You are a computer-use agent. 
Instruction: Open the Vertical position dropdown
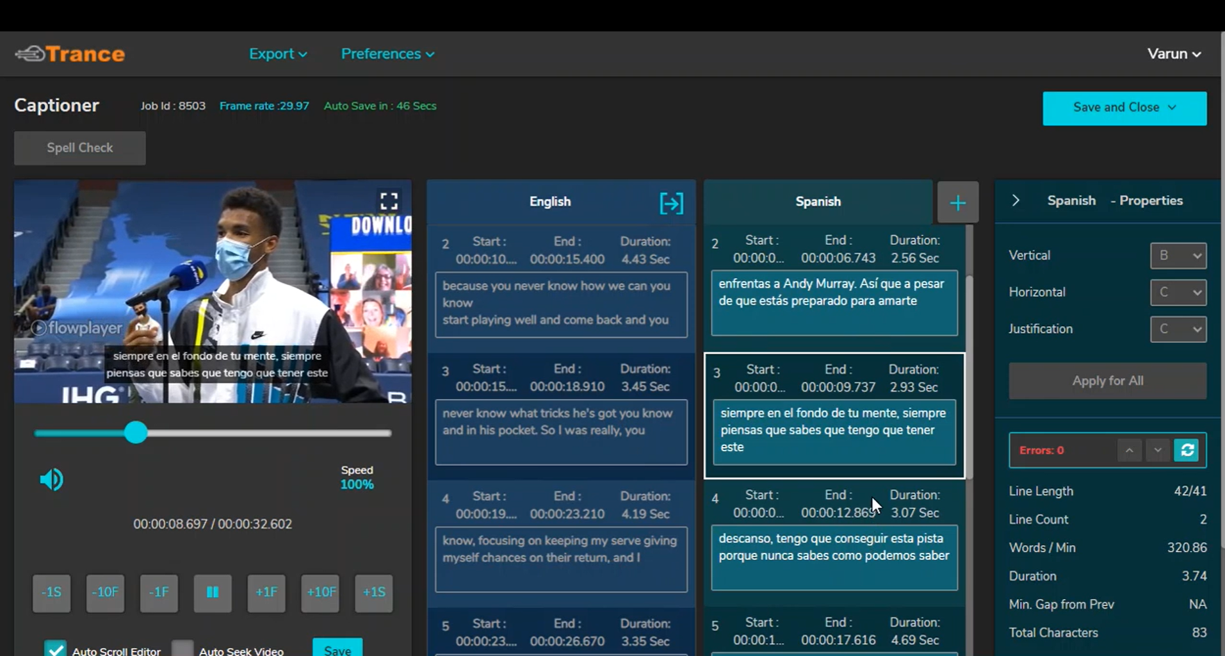(1178, 256)
